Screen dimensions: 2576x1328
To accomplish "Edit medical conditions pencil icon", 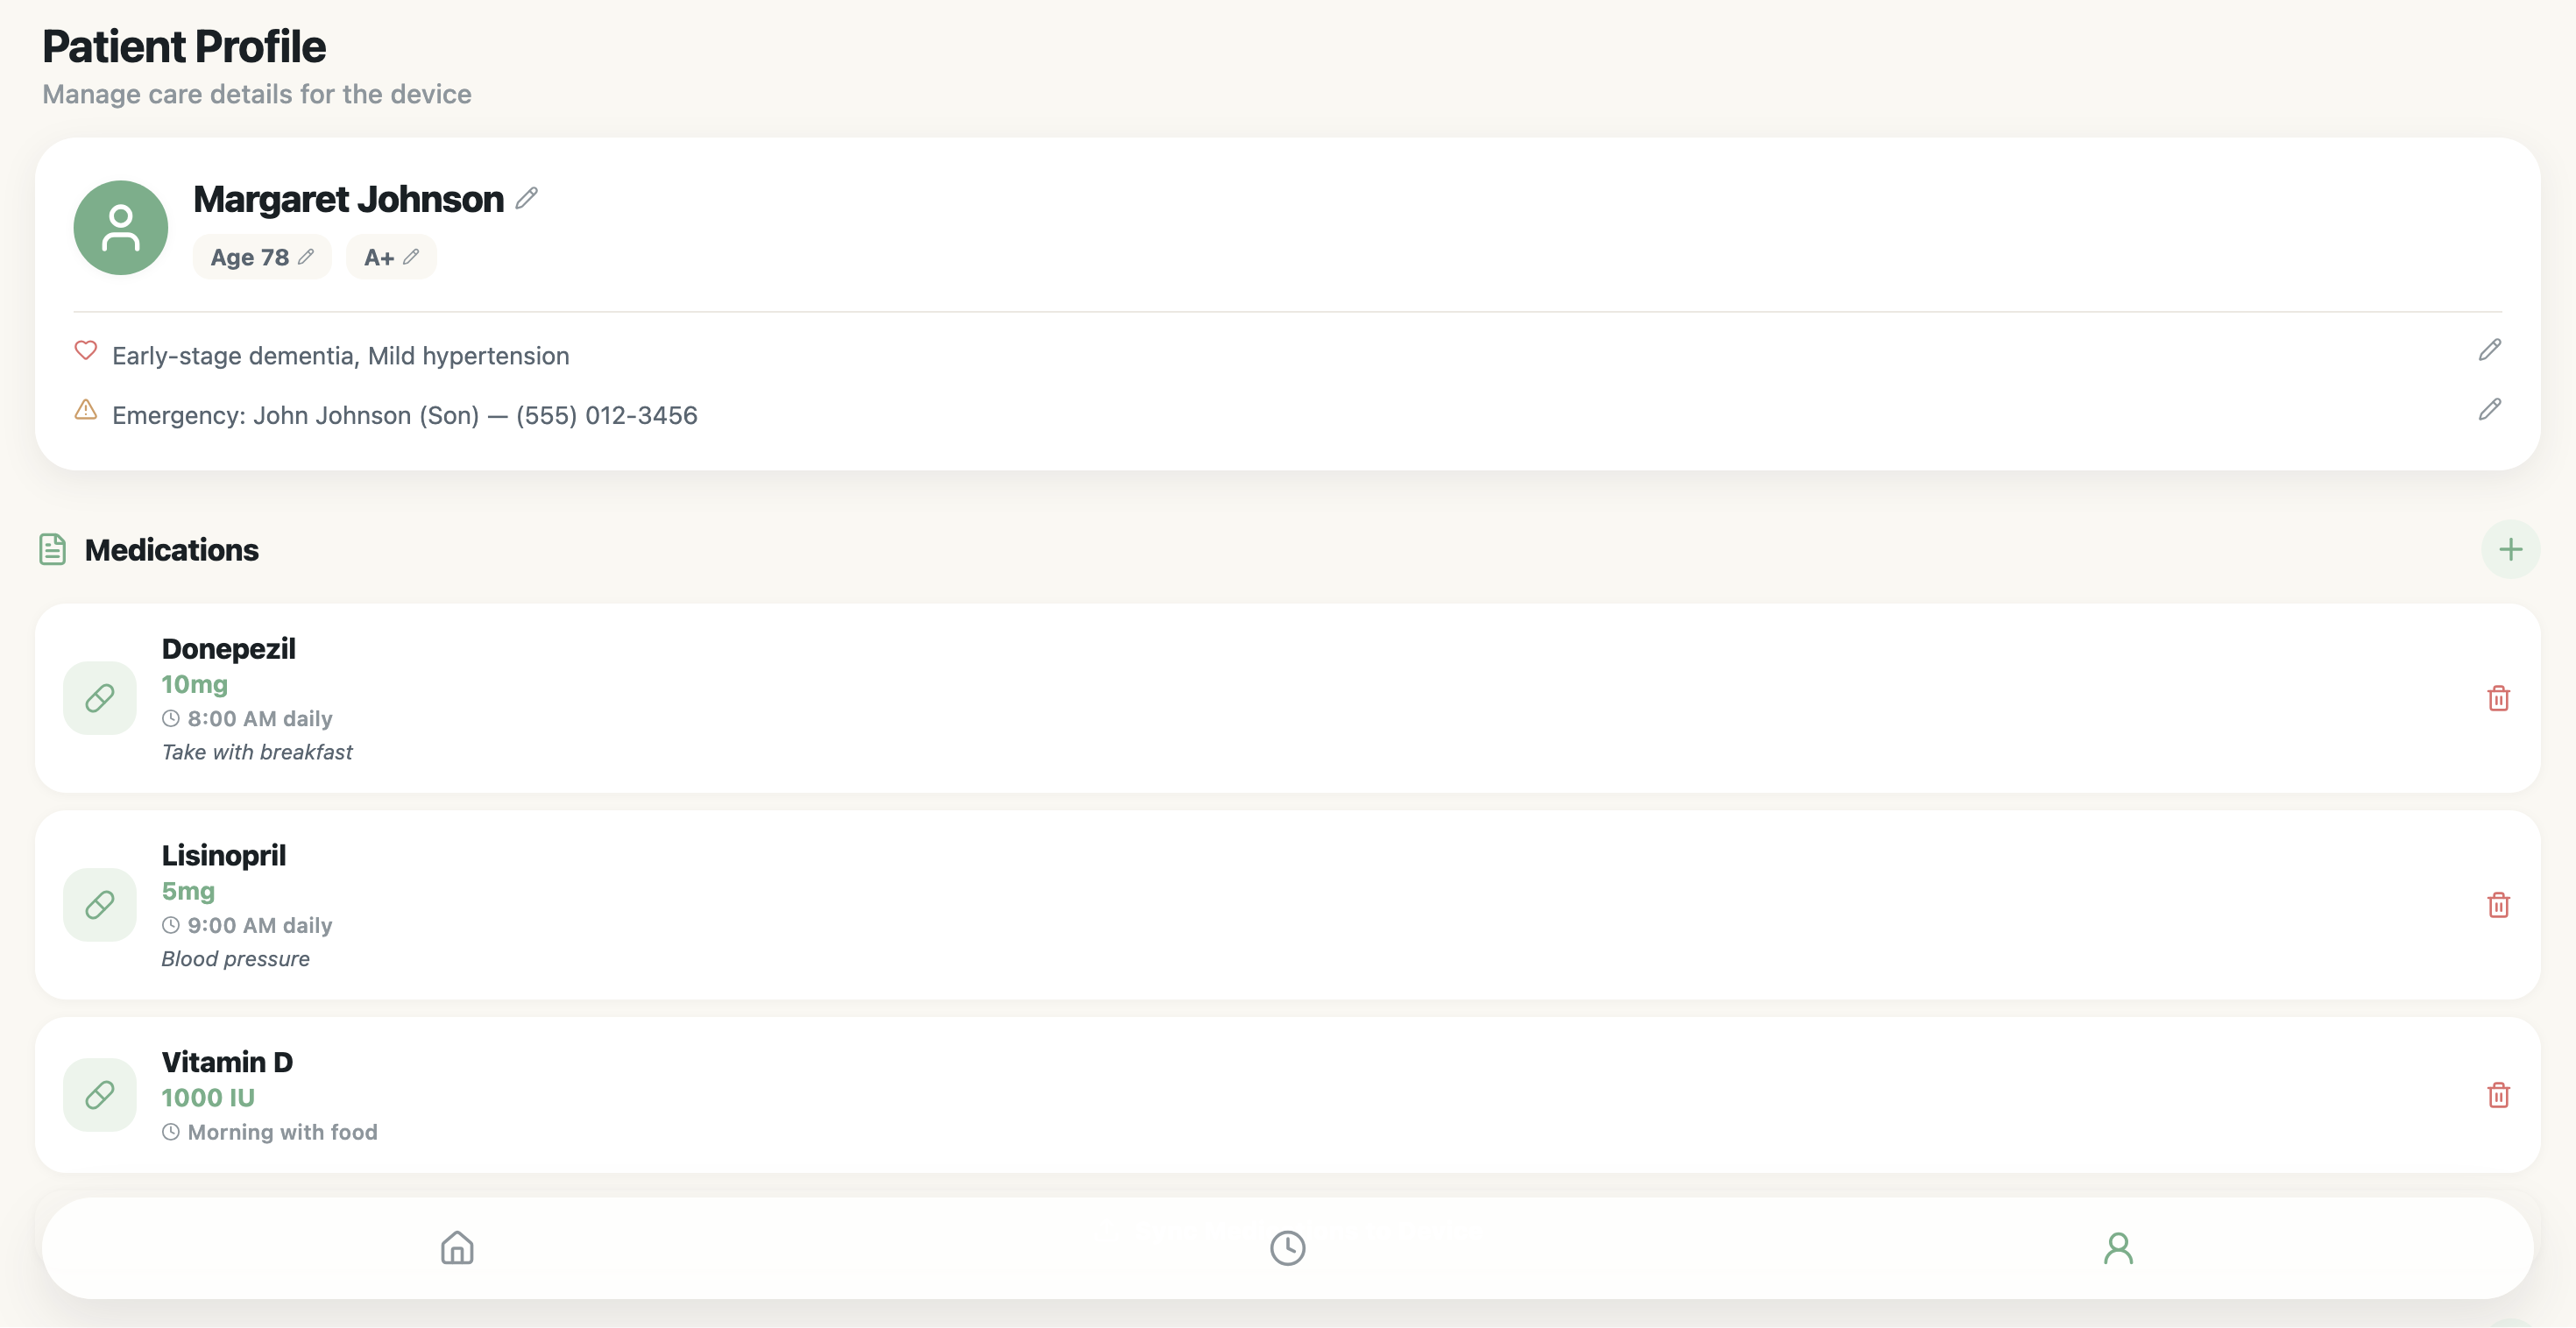I will (x=2489, y=350).
